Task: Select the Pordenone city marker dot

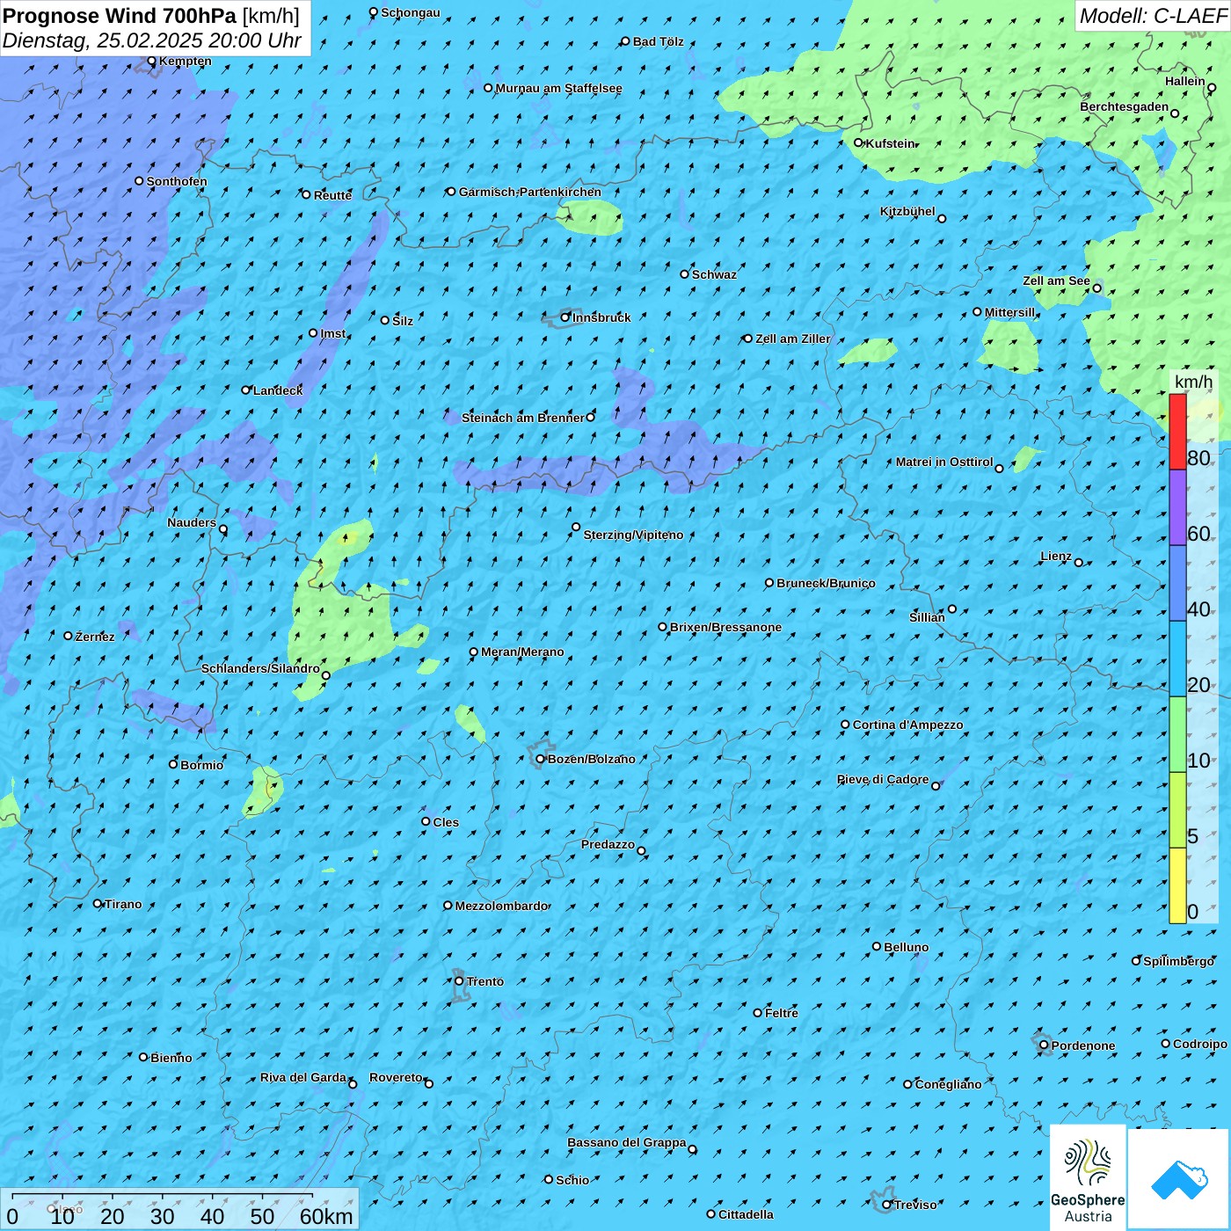Action: [x=1044, y=1045]
